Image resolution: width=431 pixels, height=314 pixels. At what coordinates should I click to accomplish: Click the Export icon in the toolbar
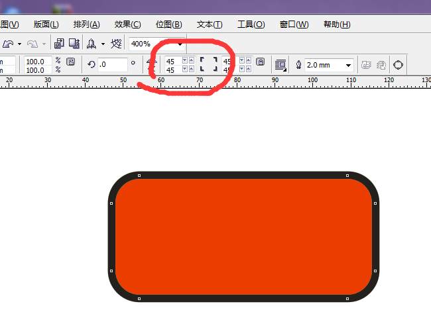74,44
